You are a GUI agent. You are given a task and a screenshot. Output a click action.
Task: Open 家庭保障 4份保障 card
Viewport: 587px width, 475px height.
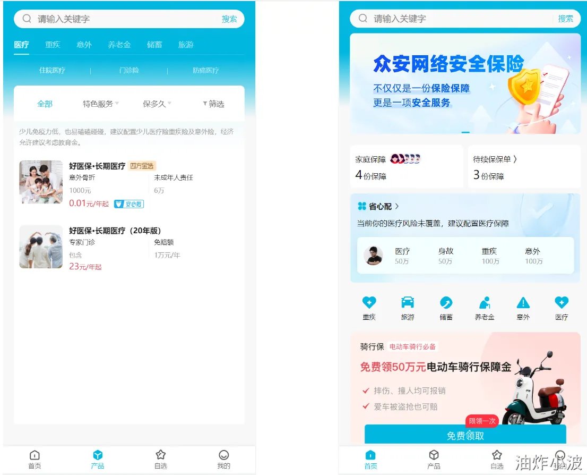pyautogui.click(x=407, y=166)
